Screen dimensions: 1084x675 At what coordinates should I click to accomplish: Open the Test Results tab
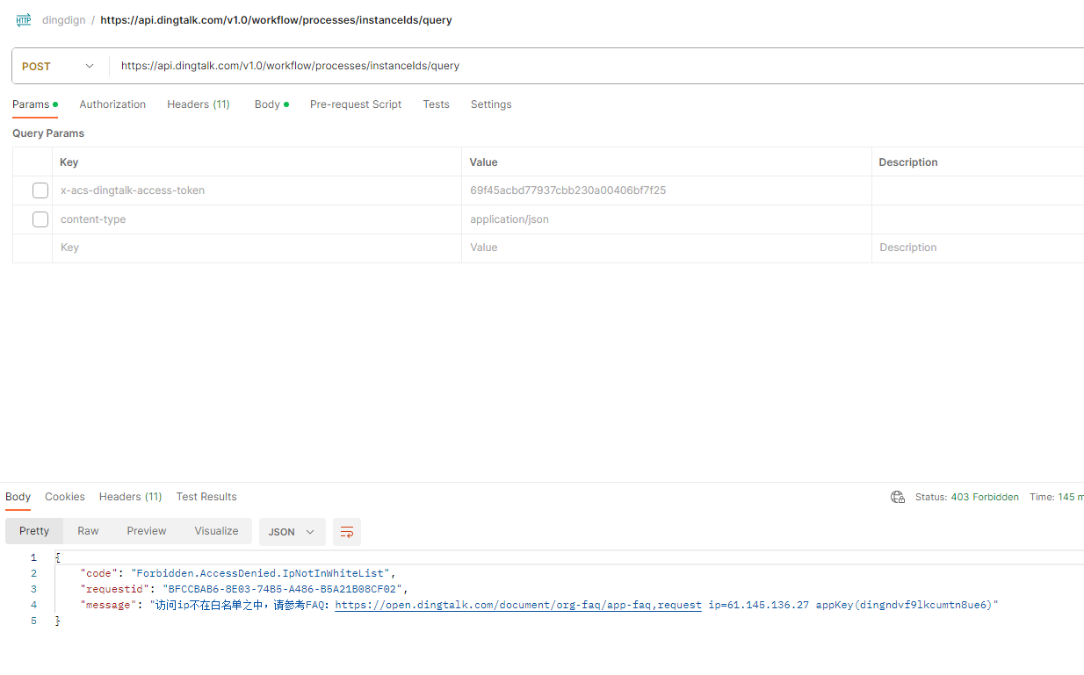(x=206, y=497)
